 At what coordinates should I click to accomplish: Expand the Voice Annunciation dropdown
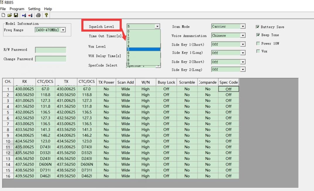click(243, 35)
